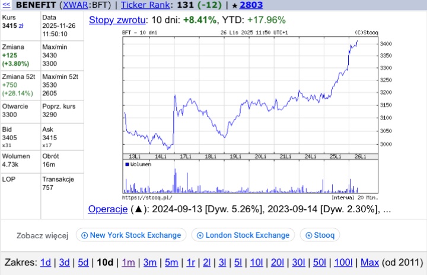Select the 3m range
Screen dimensions: 427x275
point(150,263)
